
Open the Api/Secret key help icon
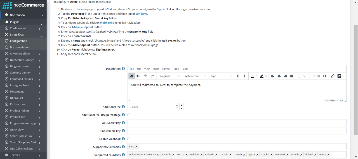click(x=123, y=123)
